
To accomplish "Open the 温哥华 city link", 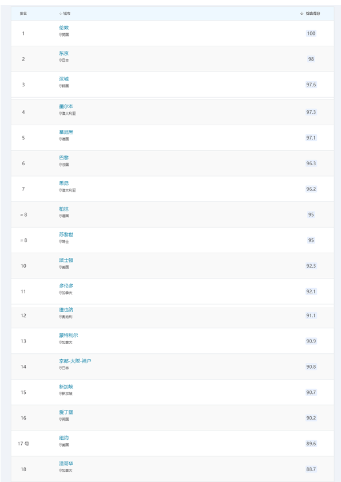I will [x=66, y=464].
